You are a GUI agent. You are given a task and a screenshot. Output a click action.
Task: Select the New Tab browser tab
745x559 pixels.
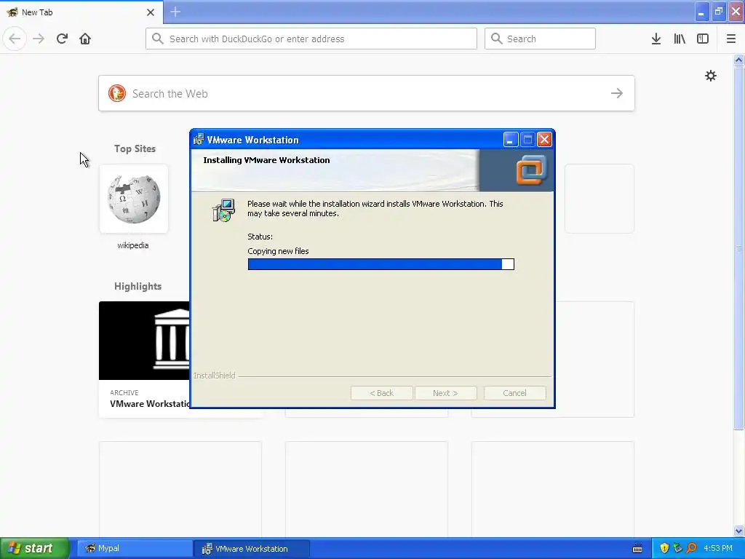click(x=81, y=12)
